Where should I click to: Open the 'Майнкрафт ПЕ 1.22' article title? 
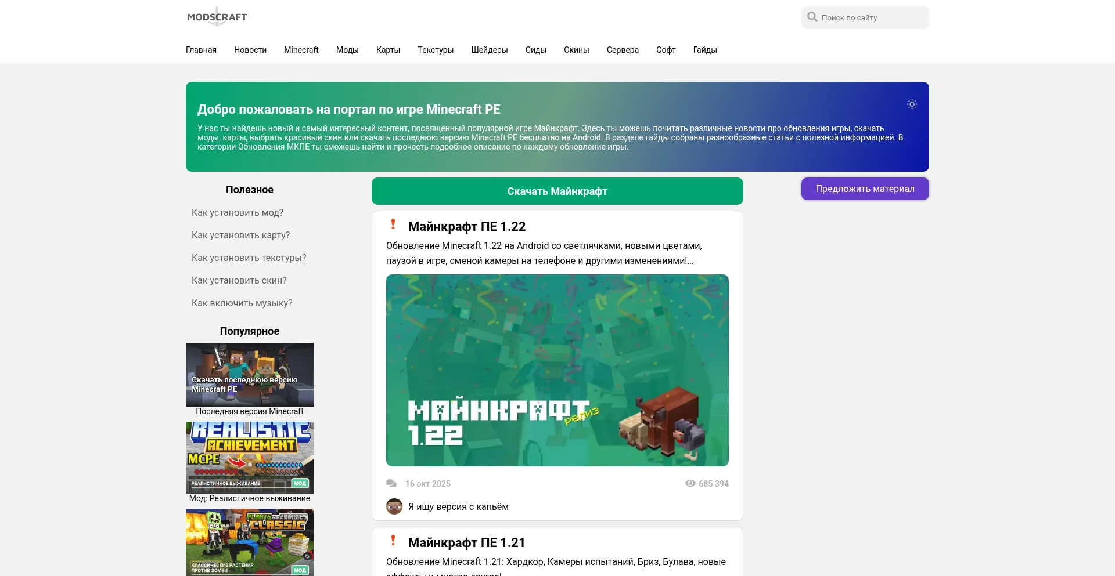point(467,227)
